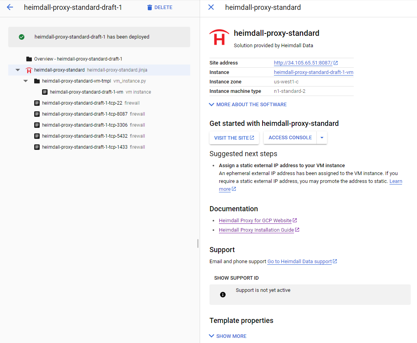
Task: Click the panel divider resize handle
Action: point(198,243)
